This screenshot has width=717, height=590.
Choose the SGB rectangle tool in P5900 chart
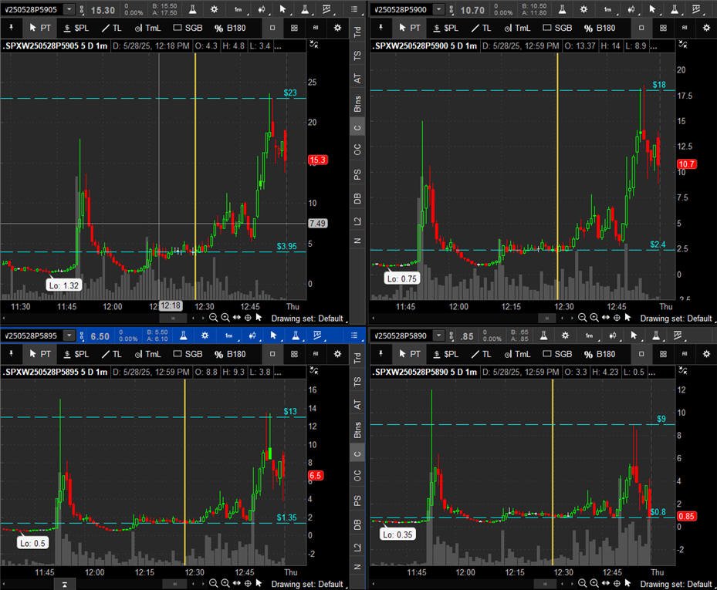(557, 28)
